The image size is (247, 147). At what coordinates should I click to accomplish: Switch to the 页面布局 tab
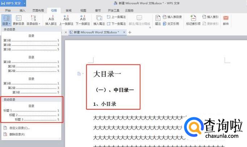click(x=38, y=10)
